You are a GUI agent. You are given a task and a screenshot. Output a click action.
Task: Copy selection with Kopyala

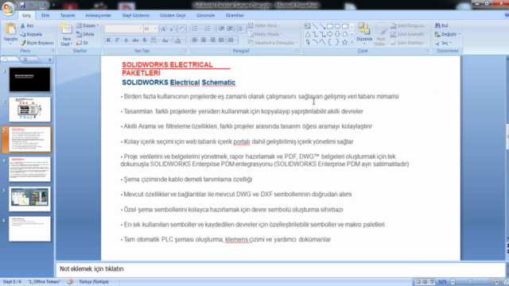click(x=31, y=34)
